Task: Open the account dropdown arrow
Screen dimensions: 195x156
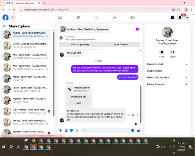Action: click(187, 18)
